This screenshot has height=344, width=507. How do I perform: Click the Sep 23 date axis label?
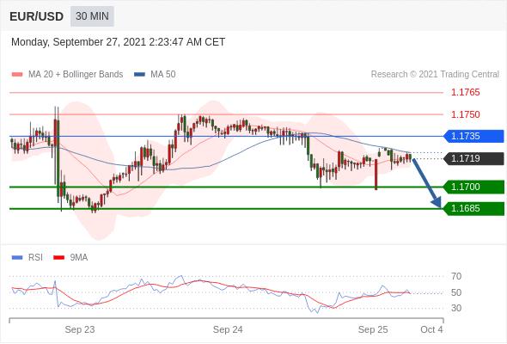point(80,329)
